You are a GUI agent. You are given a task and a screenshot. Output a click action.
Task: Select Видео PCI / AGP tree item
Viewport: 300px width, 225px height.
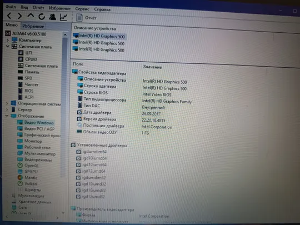pyautogui.click(x=36, y=129)
